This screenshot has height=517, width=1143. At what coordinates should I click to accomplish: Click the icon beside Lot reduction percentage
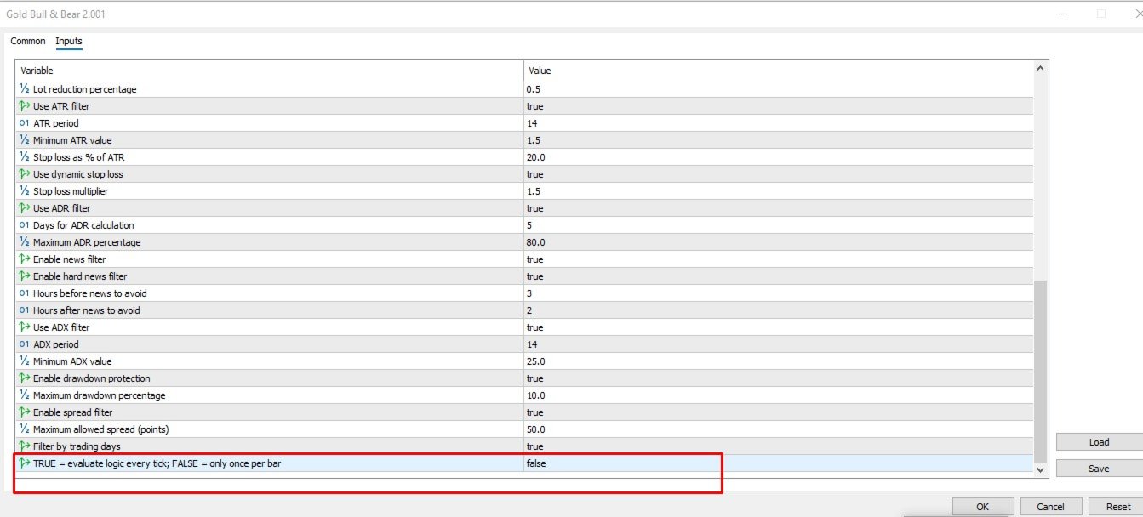[24, 89]
